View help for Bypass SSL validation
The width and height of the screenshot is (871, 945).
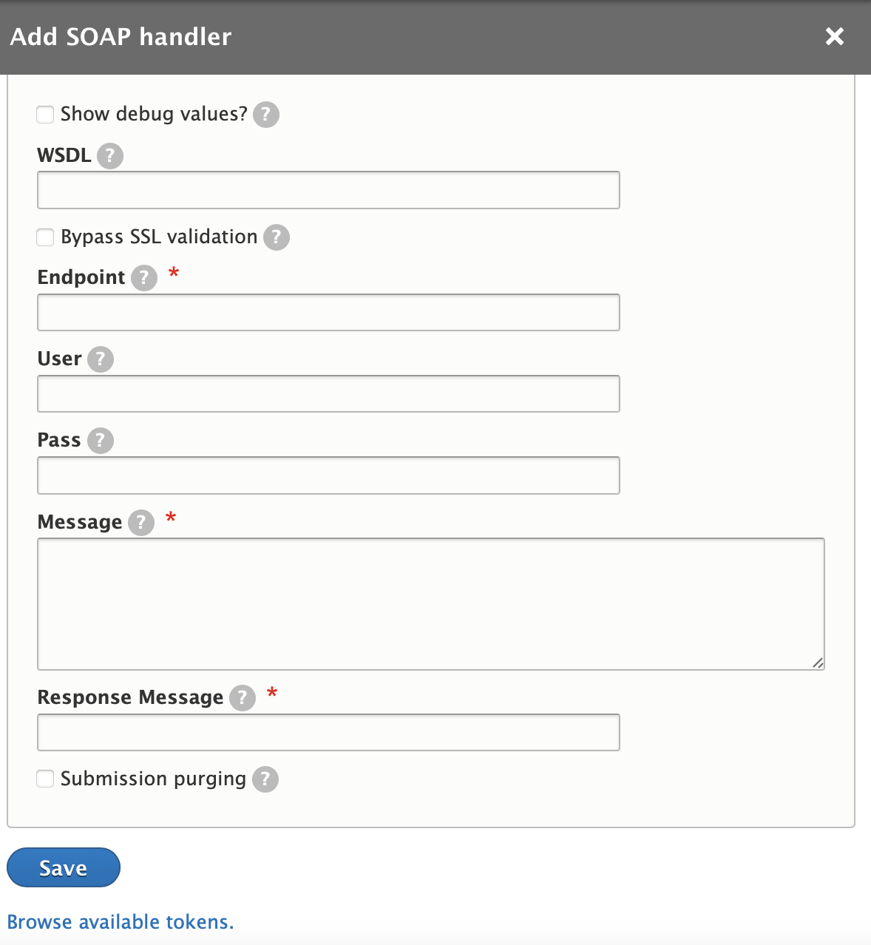coord(277,237)
